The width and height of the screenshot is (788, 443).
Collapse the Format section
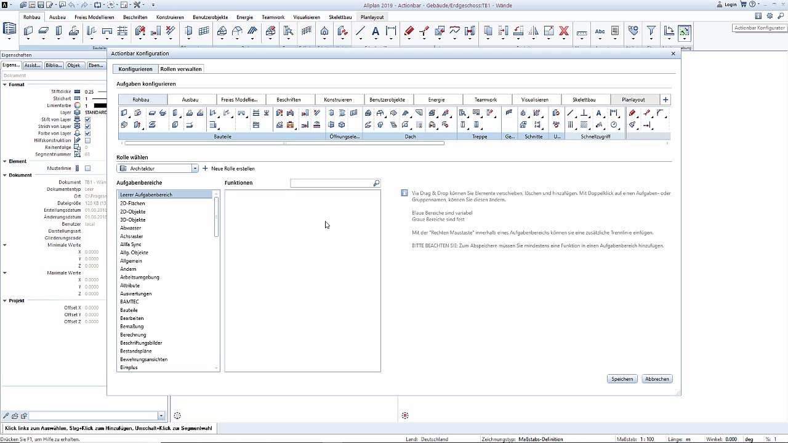(5, 84)
